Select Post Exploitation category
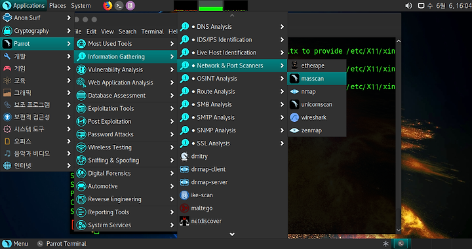 (125, 121)
